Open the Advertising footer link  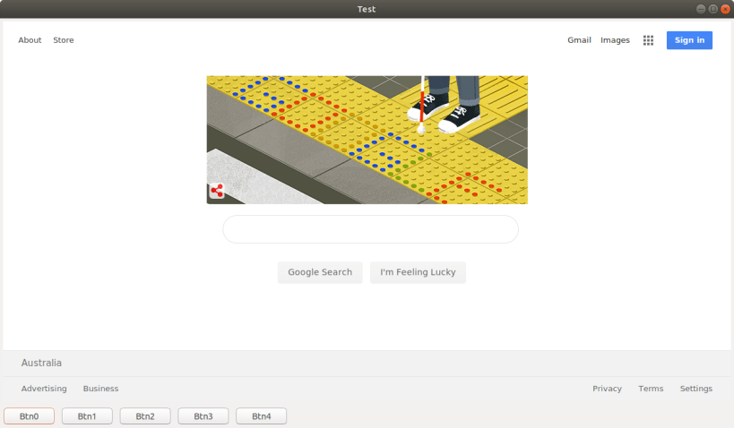tap(44, 389)
